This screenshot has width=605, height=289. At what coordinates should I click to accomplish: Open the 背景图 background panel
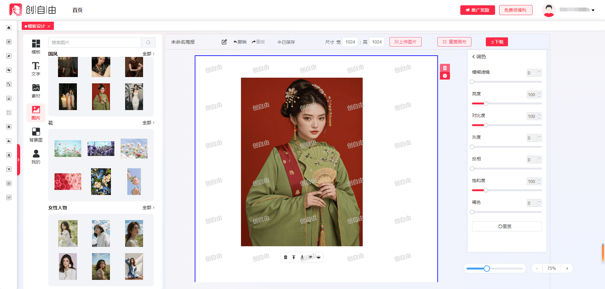coord(36,135)
